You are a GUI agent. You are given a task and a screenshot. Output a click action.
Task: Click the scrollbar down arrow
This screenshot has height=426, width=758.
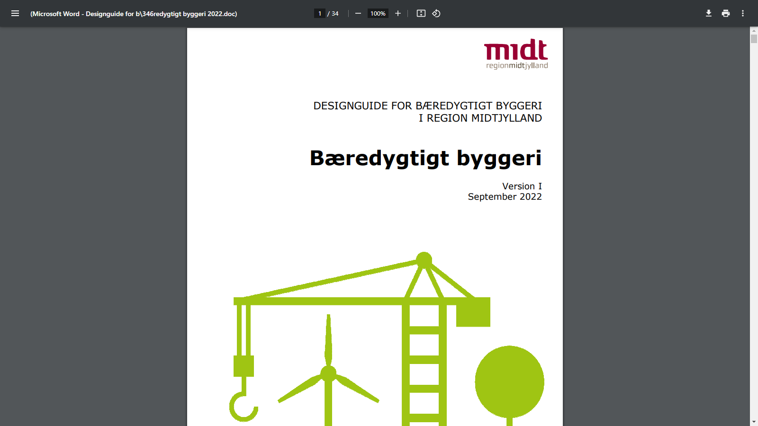[x=754, y=422]
